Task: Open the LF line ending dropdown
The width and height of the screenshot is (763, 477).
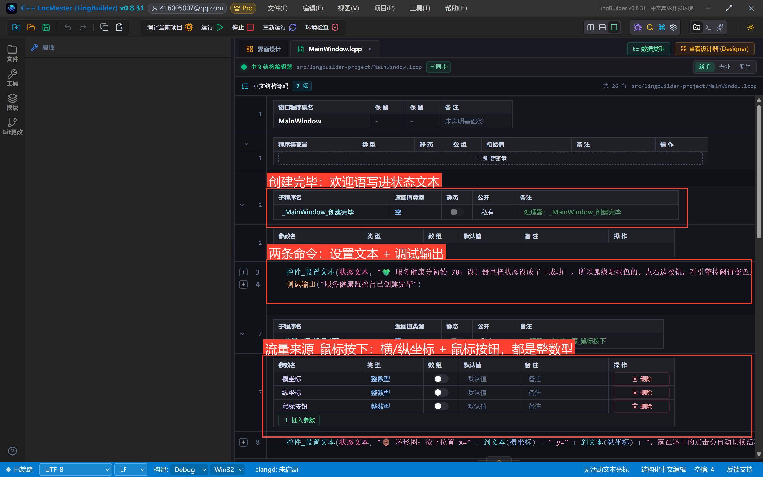Action: pos(131,469)
